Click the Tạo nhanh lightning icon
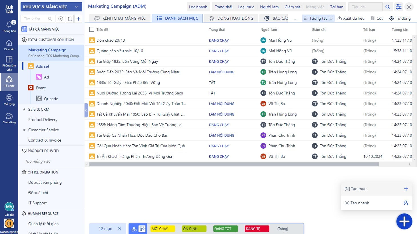417x234 pixels. click(x=406, y=203)
